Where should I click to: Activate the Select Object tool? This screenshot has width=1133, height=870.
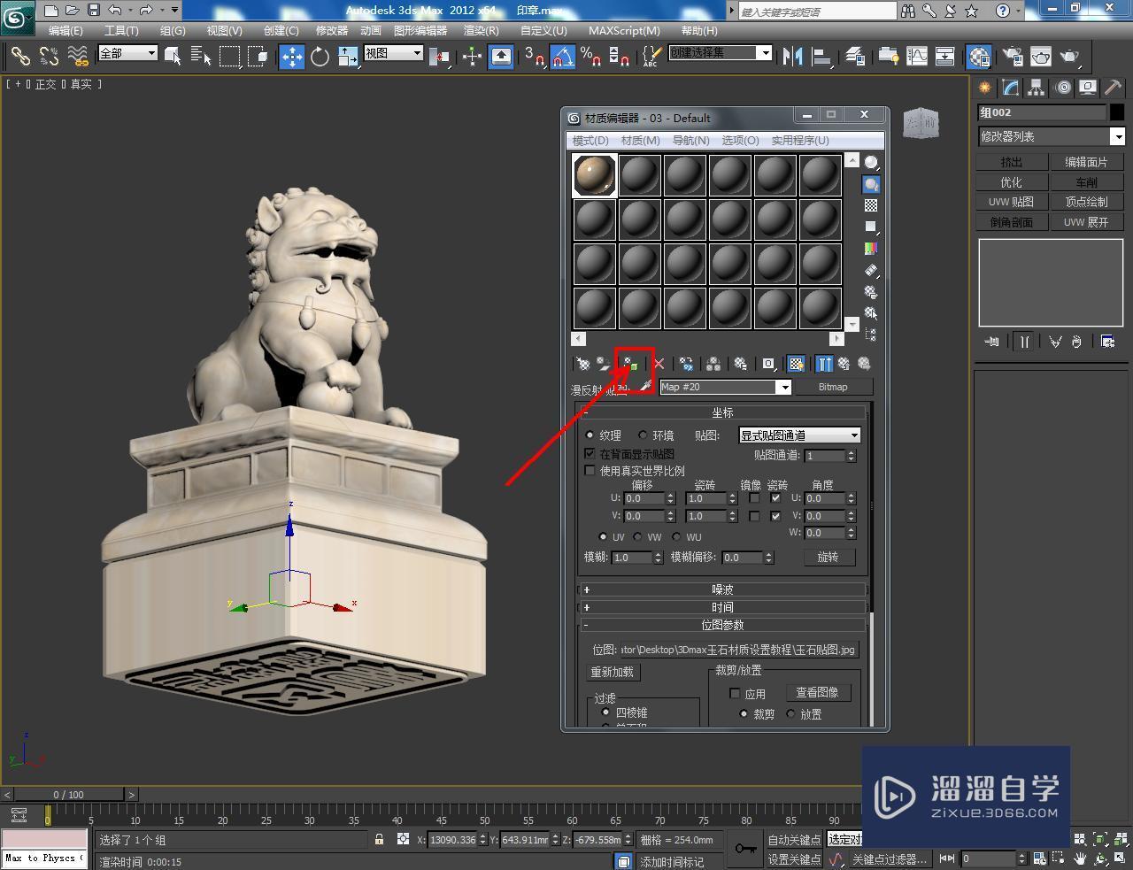173,57
